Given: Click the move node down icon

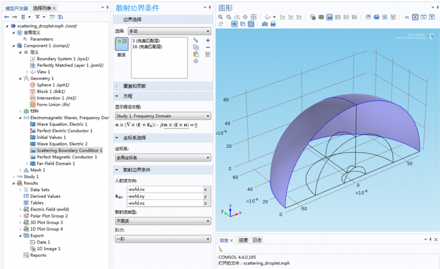Looking at the screenshot, I should 61,17.
